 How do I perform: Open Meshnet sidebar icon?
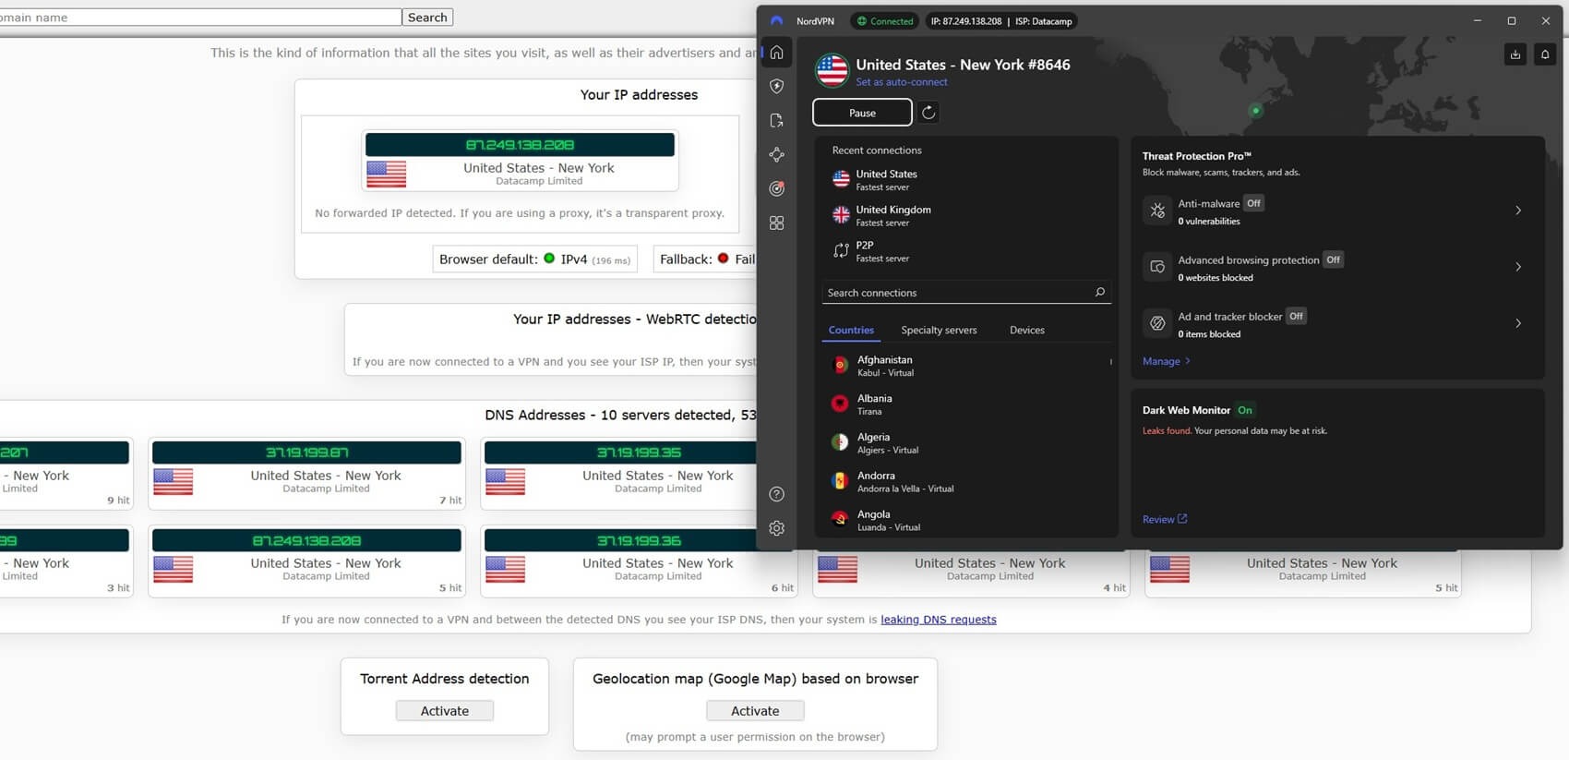point(776,154)
